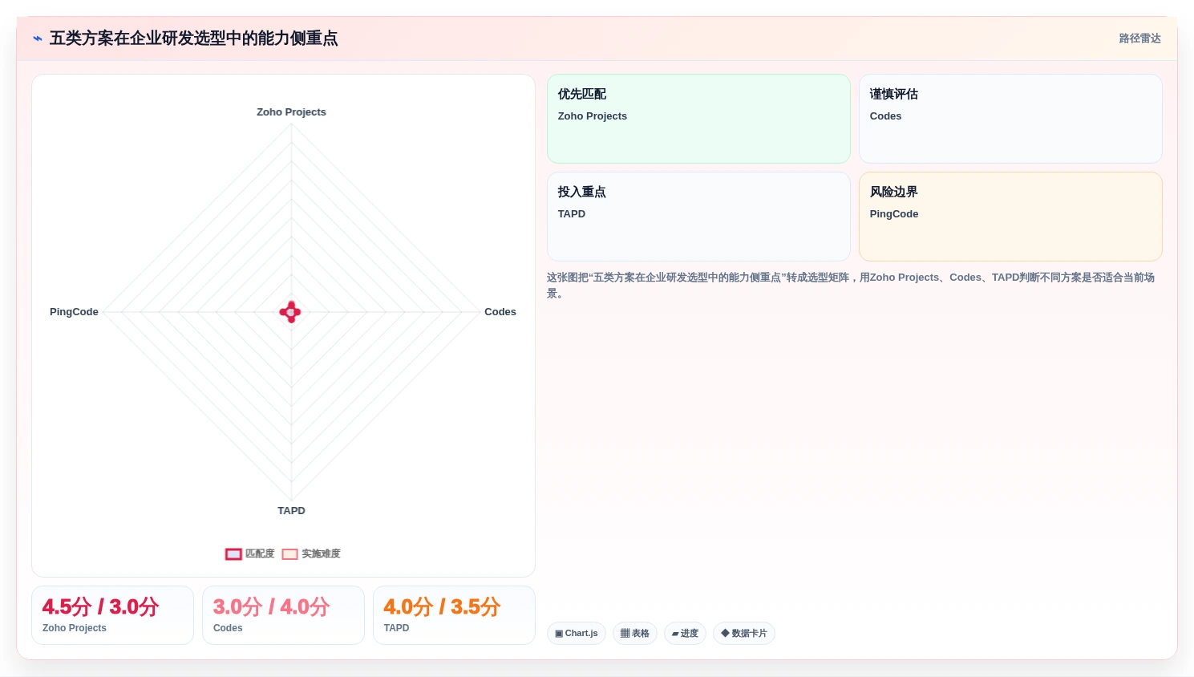This screenshot has height=677, width=1194.
Task: Toggle the 实施难度 legend swatch
Action: (x=289, y=554)
